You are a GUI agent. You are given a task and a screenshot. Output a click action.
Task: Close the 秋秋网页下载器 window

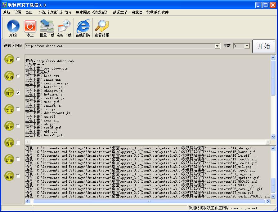click(273, 5)
